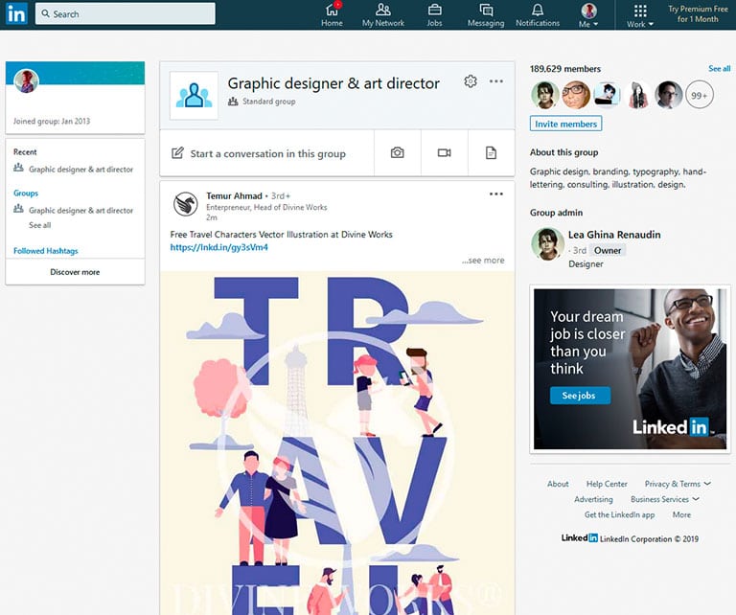The image size is (736, 615).
Task: Click the LinkedIn logo icon
Action: [x=16, y=14]
